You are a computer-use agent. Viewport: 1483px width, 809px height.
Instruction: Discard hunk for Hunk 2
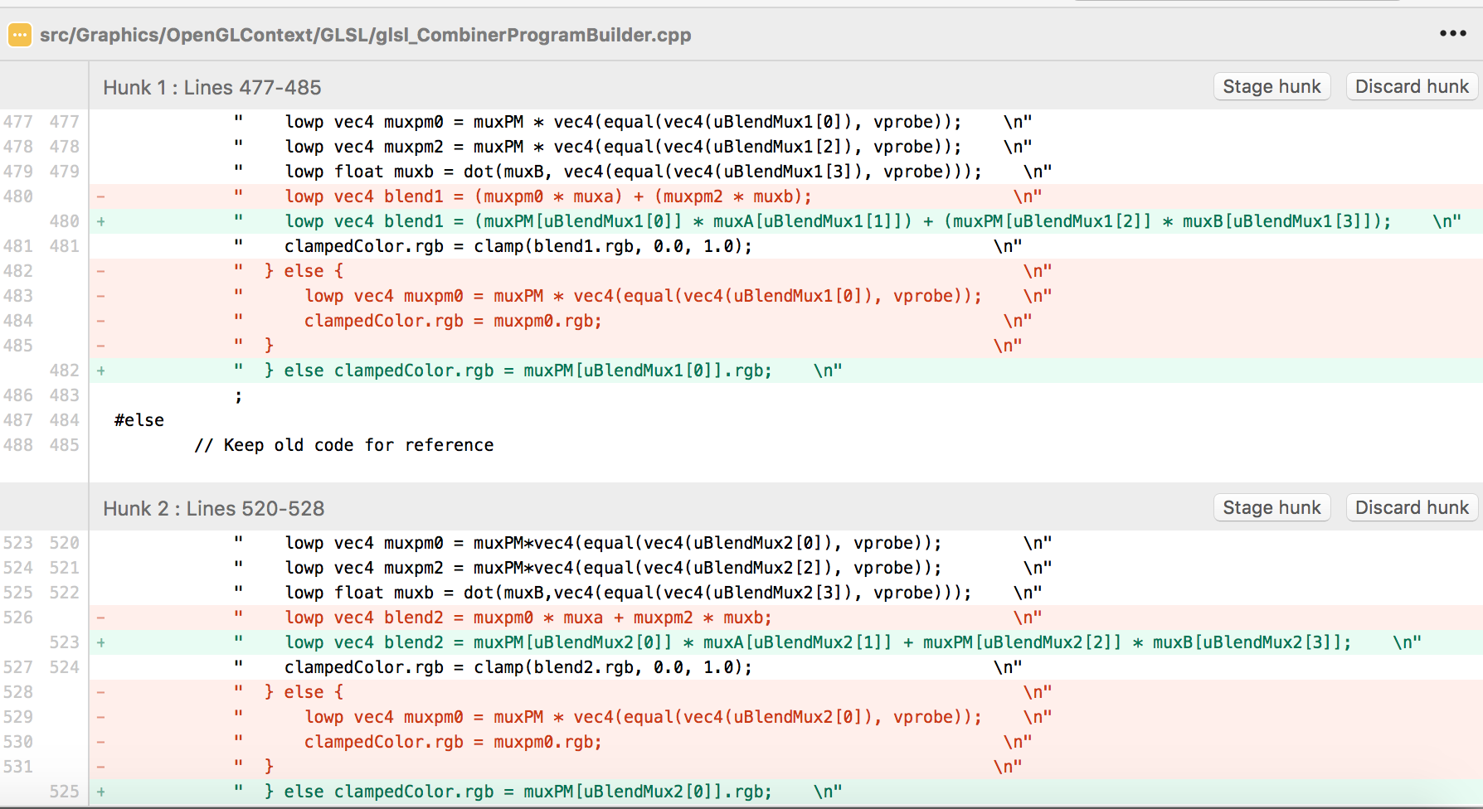[x=1412, y=507]
